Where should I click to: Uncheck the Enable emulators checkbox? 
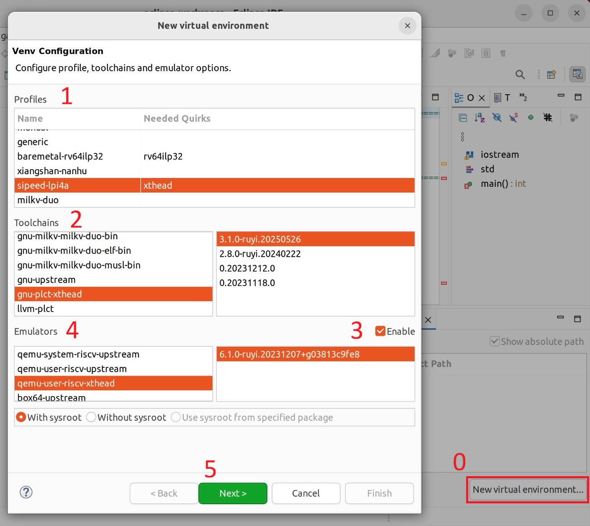click(380, 331)
